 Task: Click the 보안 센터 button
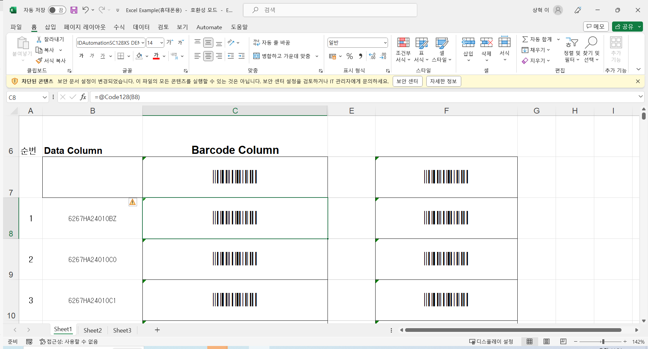407,81
